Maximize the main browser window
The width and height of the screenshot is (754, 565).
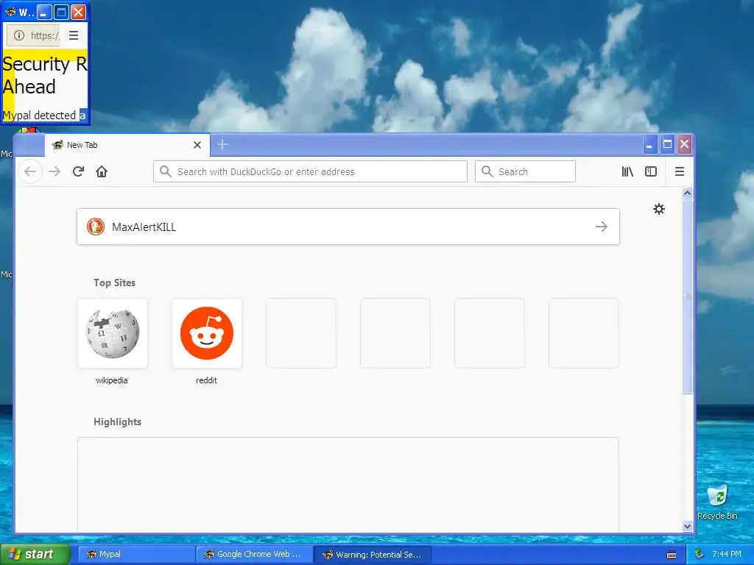(667, 144)
